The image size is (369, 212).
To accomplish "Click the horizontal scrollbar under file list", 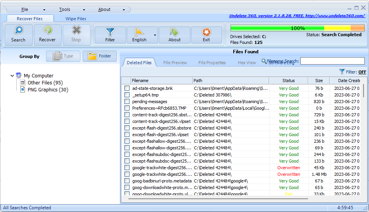I will (x=218, y=199).
